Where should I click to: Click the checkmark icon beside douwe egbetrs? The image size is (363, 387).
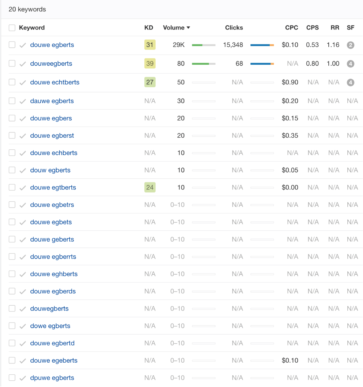tap(23, 205)
